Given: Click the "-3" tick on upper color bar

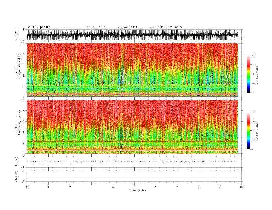Looking at the screenshot, I should pos(253,55).
